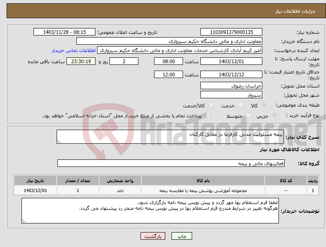326x247 pixels.
Task: Click the page title جزئیات اطلاعات نیاز
Action: [295, 11]
